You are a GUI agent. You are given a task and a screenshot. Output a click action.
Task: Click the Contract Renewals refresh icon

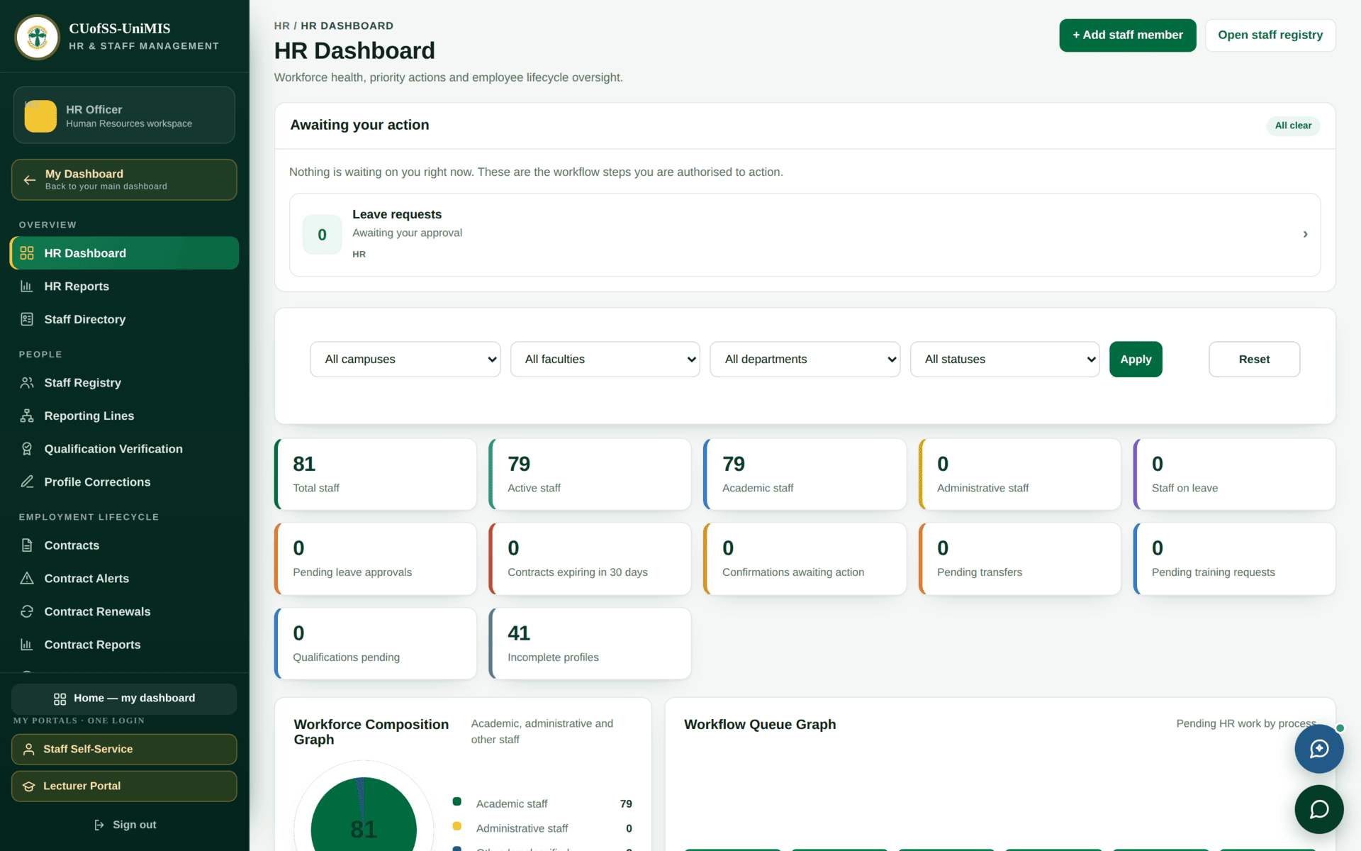[x=27, y=611]
